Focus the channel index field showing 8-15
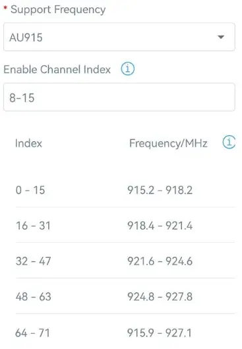Viewport: 242px width, 349px height. click(119, 97)
